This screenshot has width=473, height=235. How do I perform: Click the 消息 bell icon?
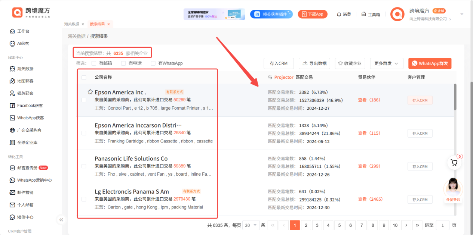point(339,14)
